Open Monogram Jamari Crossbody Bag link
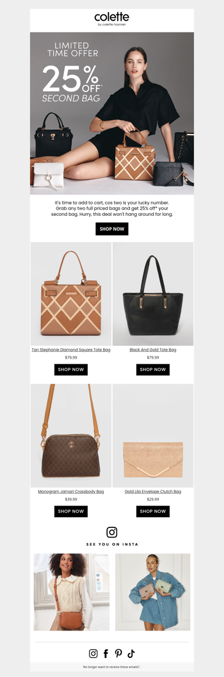 pos(71,491)
